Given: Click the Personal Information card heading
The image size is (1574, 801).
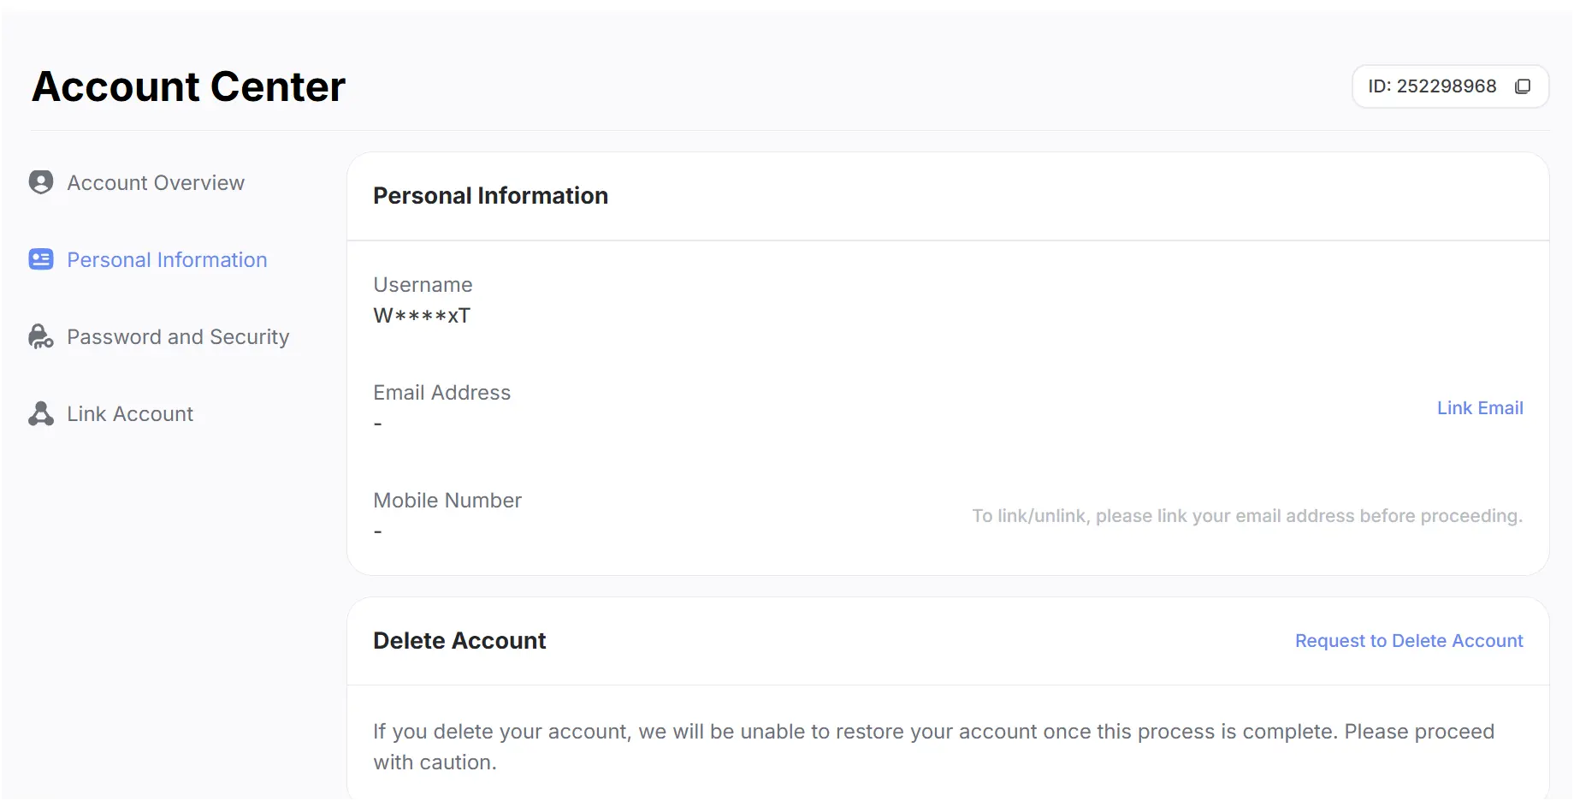Looking at the screenshot, I should point(490,196).
